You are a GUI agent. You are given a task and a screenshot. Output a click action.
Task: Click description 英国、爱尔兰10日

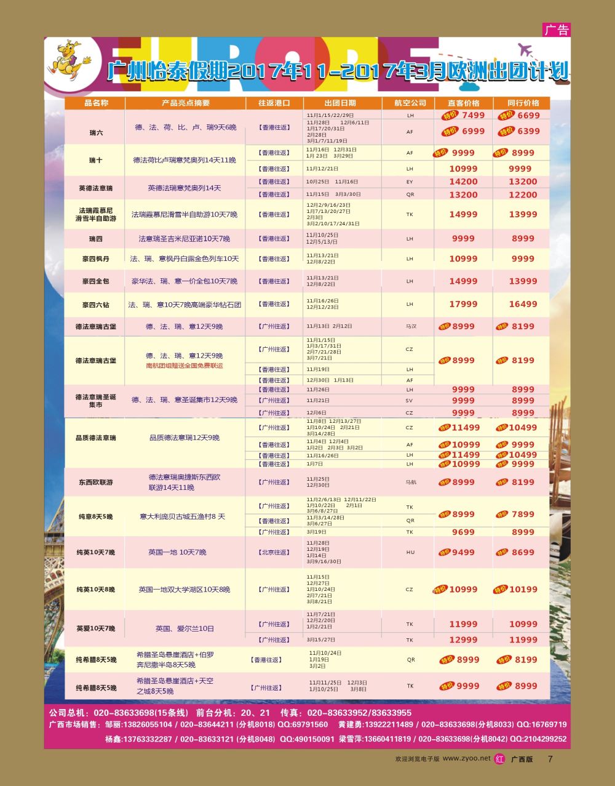[x=184, y=628]
